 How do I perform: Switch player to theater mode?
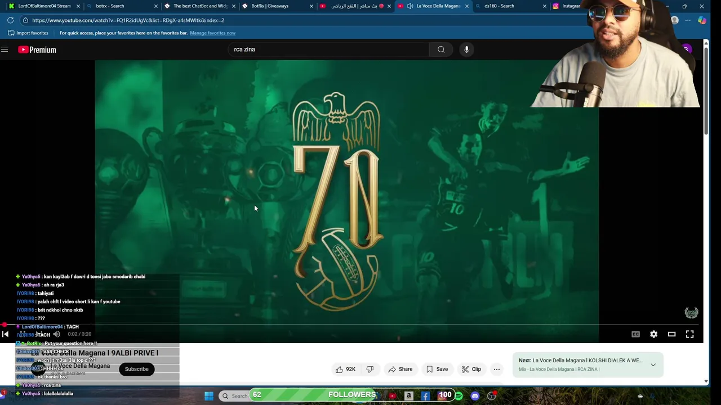click(671, 334)
